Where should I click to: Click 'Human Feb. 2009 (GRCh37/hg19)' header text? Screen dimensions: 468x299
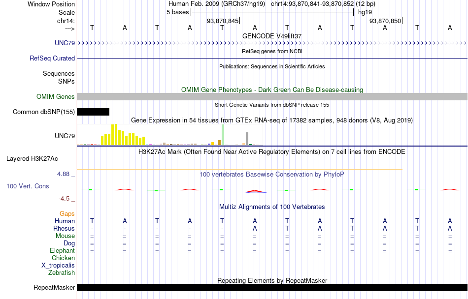tap(217, 4)
